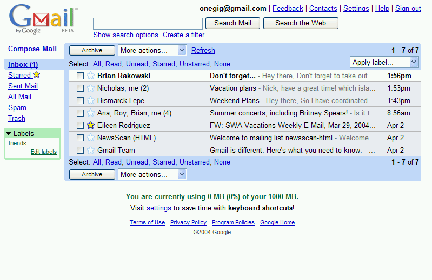This screenshot has width=432, height=280.
Task: Go to the Spam folder
Action: coord(17,107)
